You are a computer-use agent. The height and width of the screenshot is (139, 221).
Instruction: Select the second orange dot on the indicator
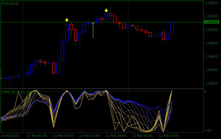click(106, 91)
